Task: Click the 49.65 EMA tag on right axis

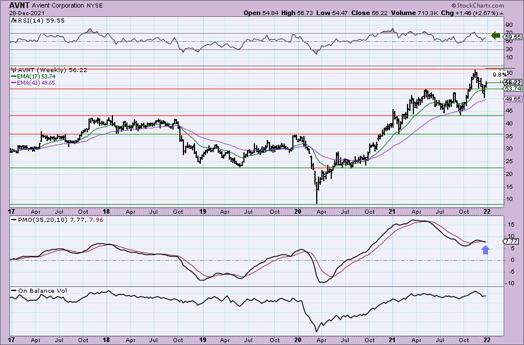Action: (512, 99)
